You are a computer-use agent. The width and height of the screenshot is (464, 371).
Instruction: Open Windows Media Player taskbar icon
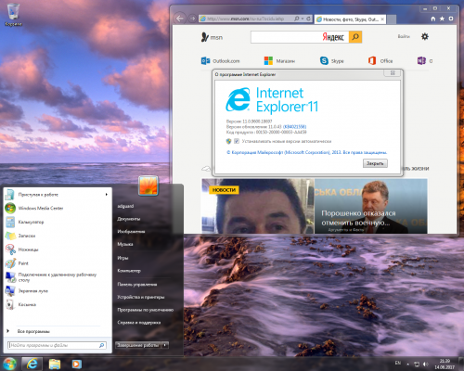point(77,364)
